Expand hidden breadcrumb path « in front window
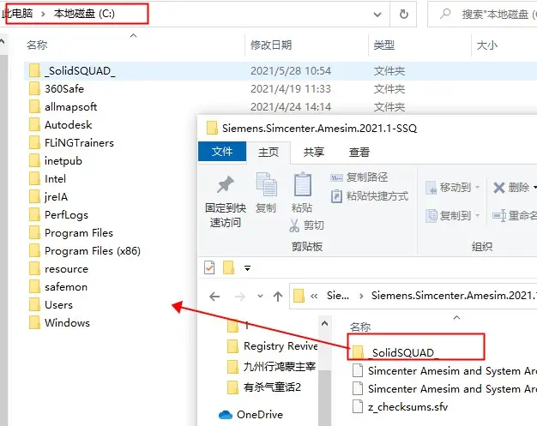This screenshot has width=537, height=426. tap(314, 296)
